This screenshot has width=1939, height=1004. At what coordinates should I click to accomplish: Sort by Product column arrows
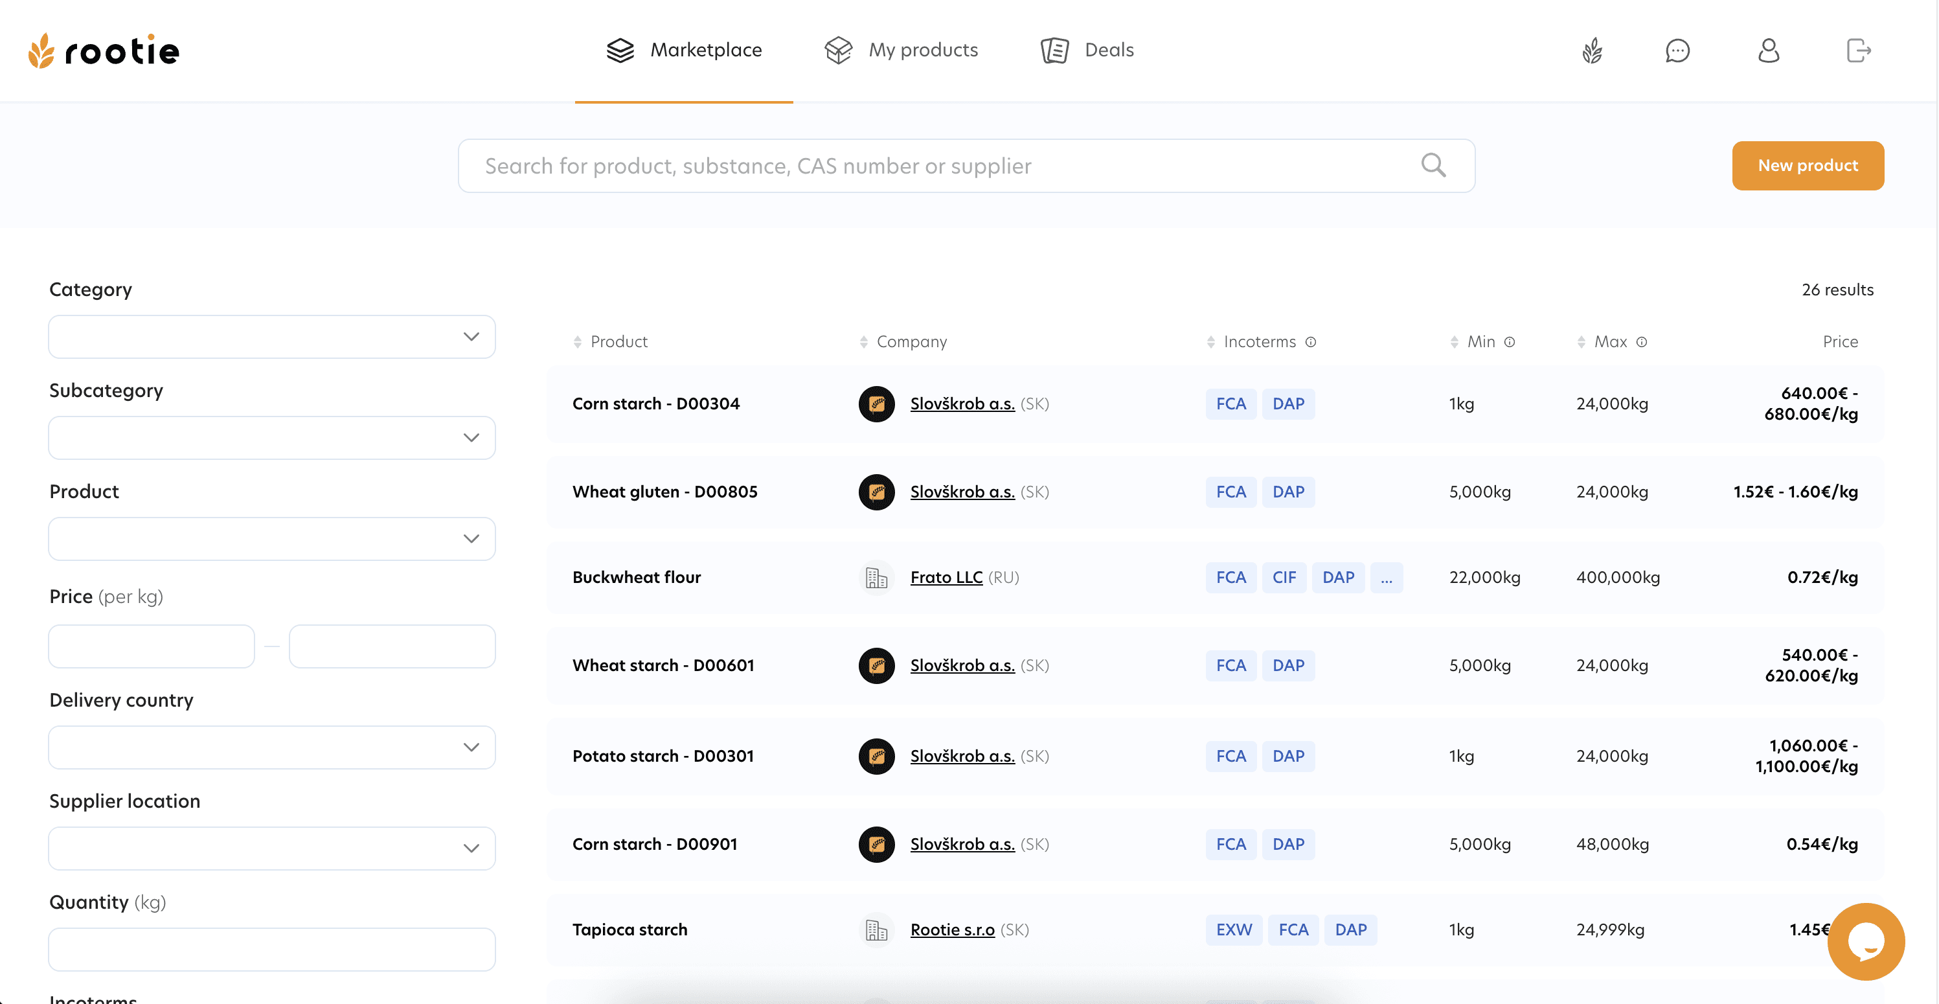point(577,342)
